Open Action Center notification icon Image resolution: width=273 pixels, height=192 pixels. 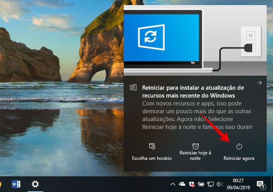[261, 185]
